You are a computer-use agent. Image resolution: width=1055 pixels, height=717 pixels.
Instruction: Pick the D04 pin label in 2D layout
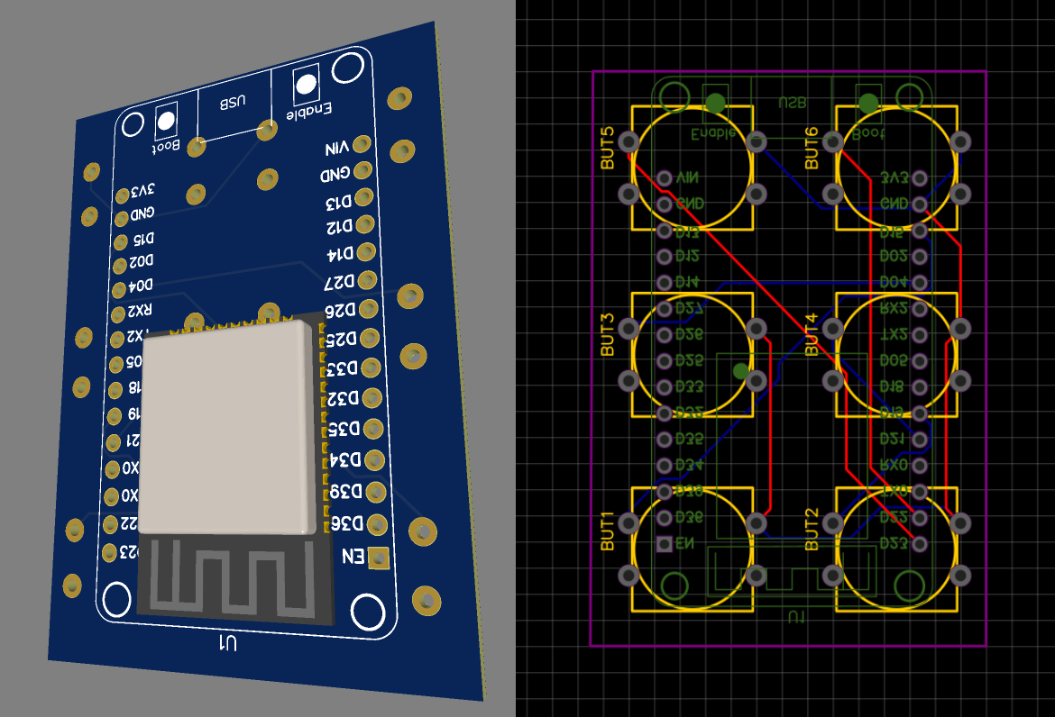click(x=894, y=282)
